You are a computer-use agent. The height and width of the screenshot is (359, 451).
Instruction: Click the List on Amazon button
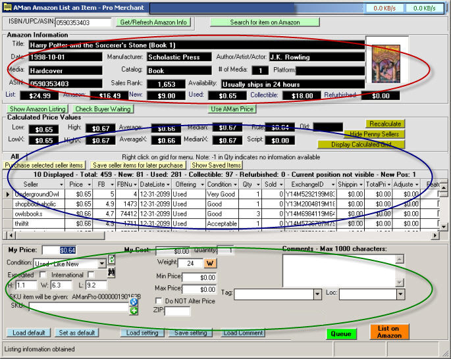pos(389,332)
